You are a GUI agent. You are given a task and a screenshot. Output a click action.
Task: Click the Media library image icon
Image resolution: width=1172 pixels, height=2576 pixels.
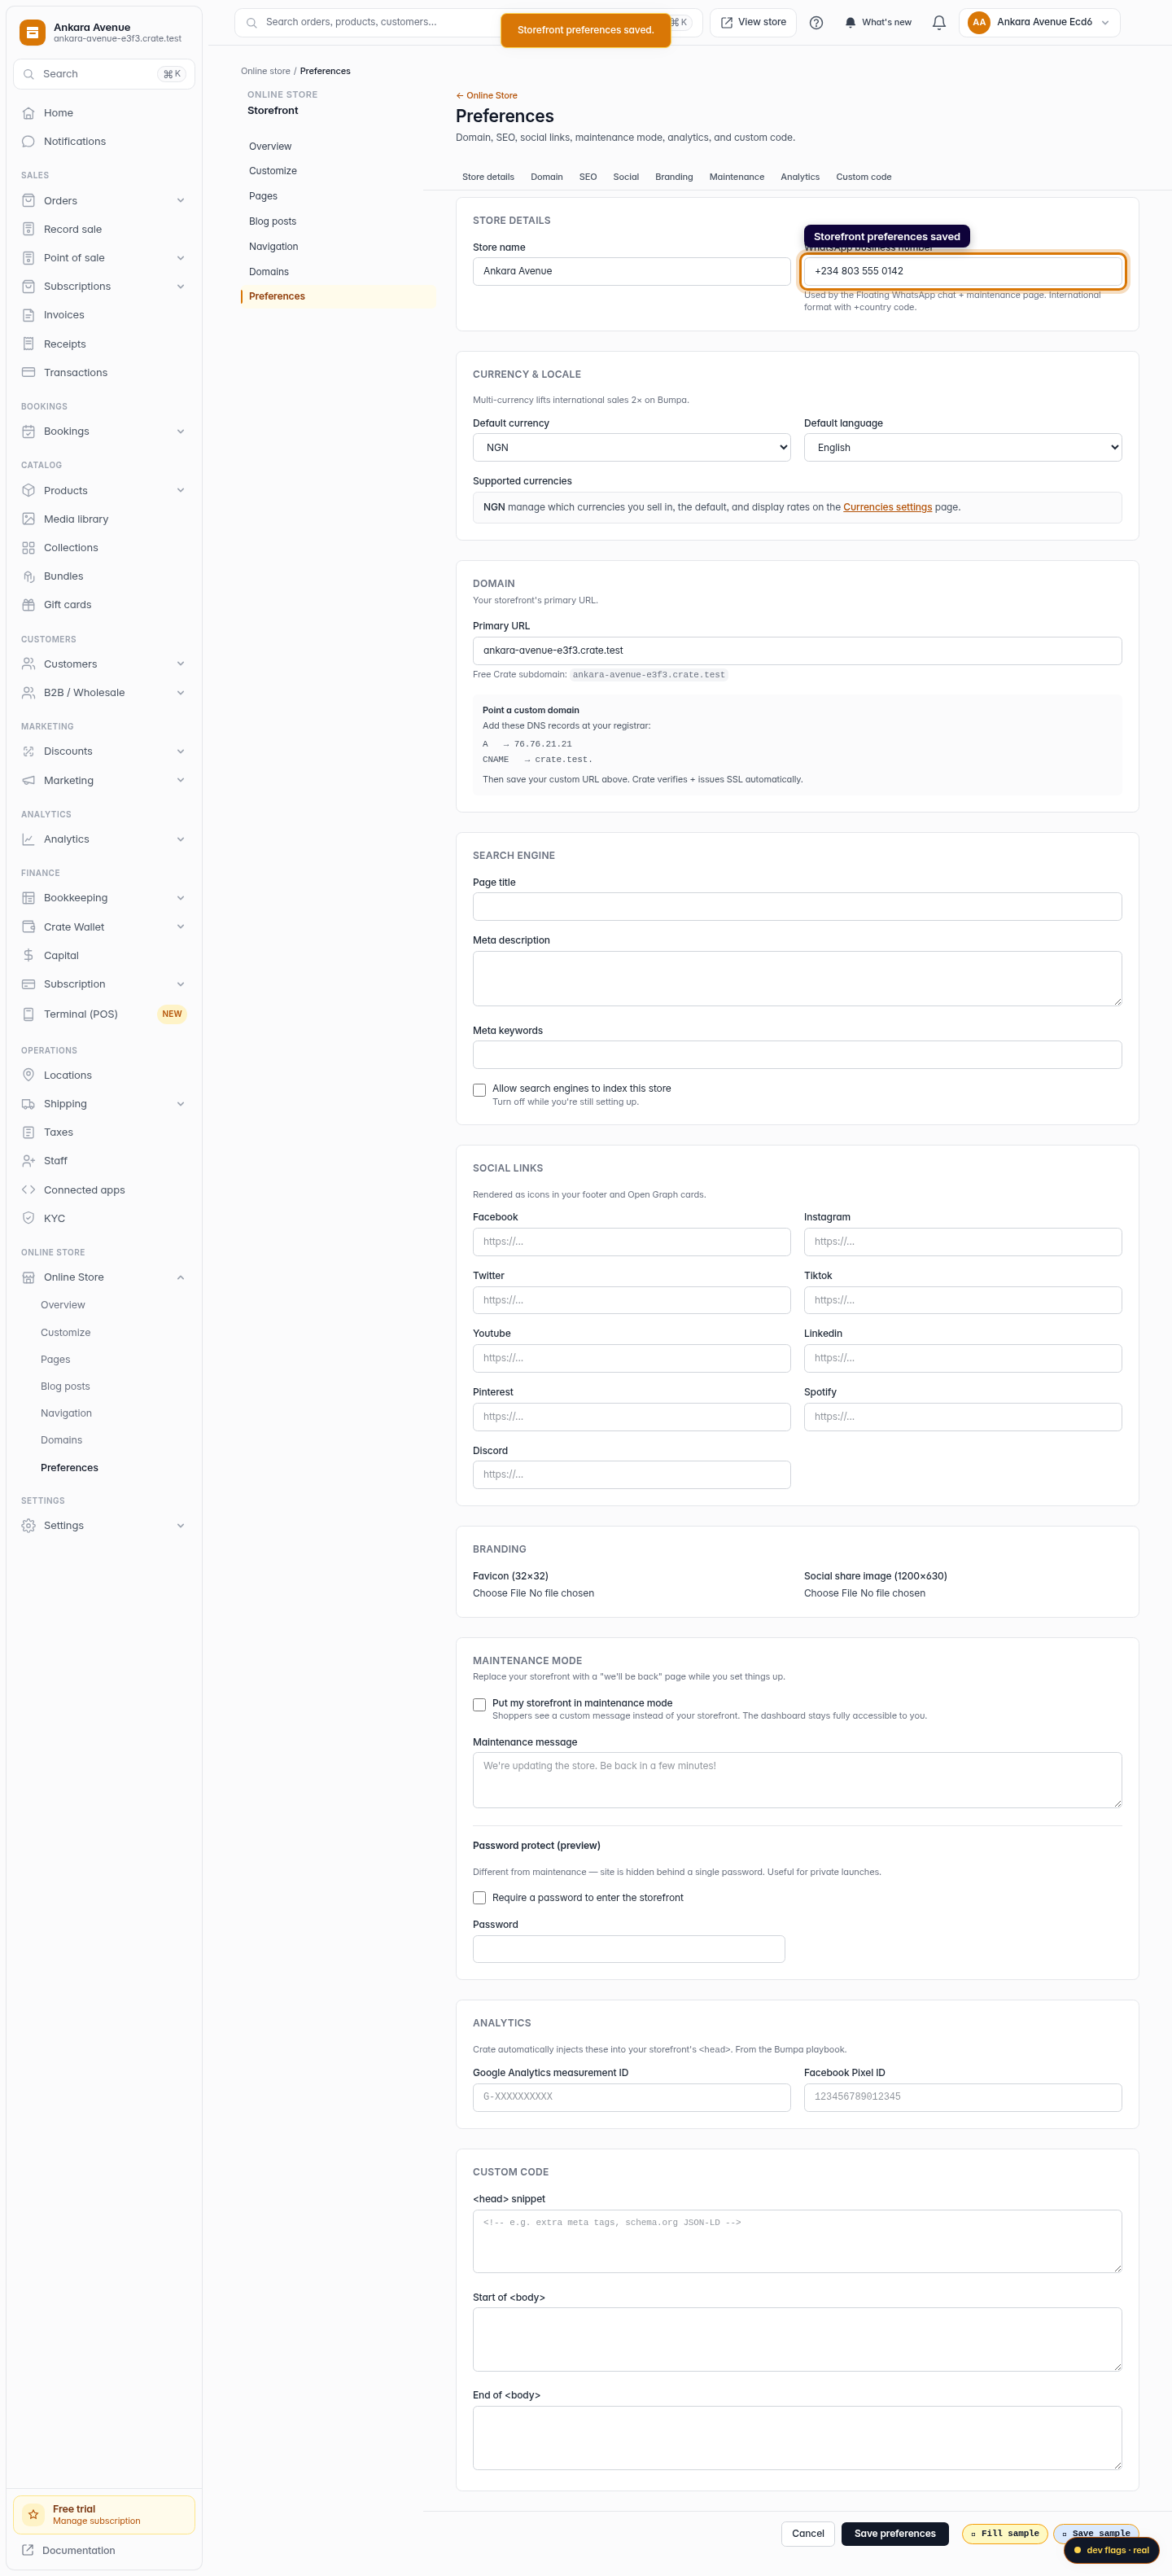(x=28, y=519)
